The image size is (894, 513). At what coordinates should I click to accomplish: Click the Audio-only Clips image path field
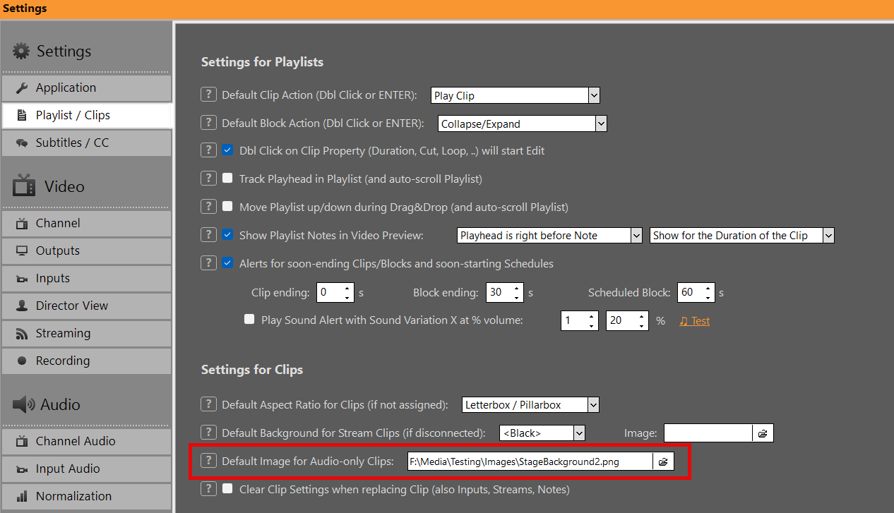click(x=530, y=461)
